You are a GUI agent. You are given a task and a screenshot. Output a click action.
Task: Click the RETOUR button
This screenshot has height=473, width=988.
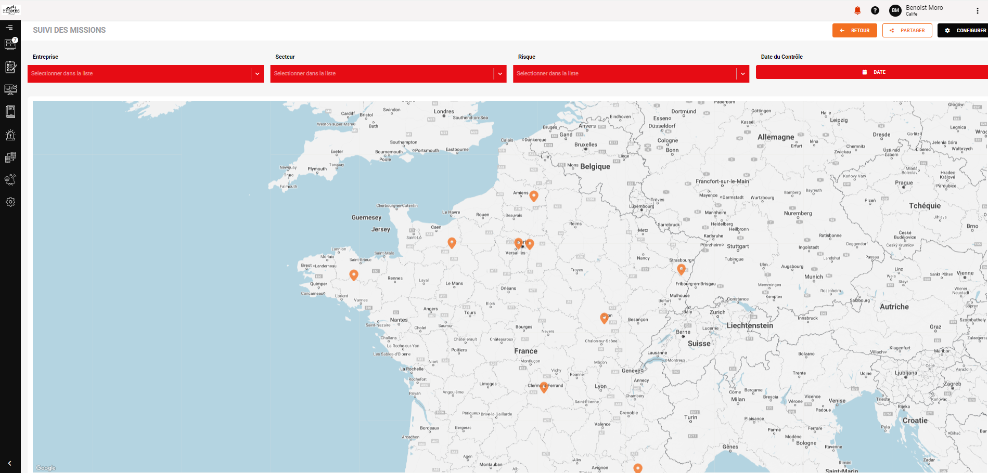click(x=855, y=31)
